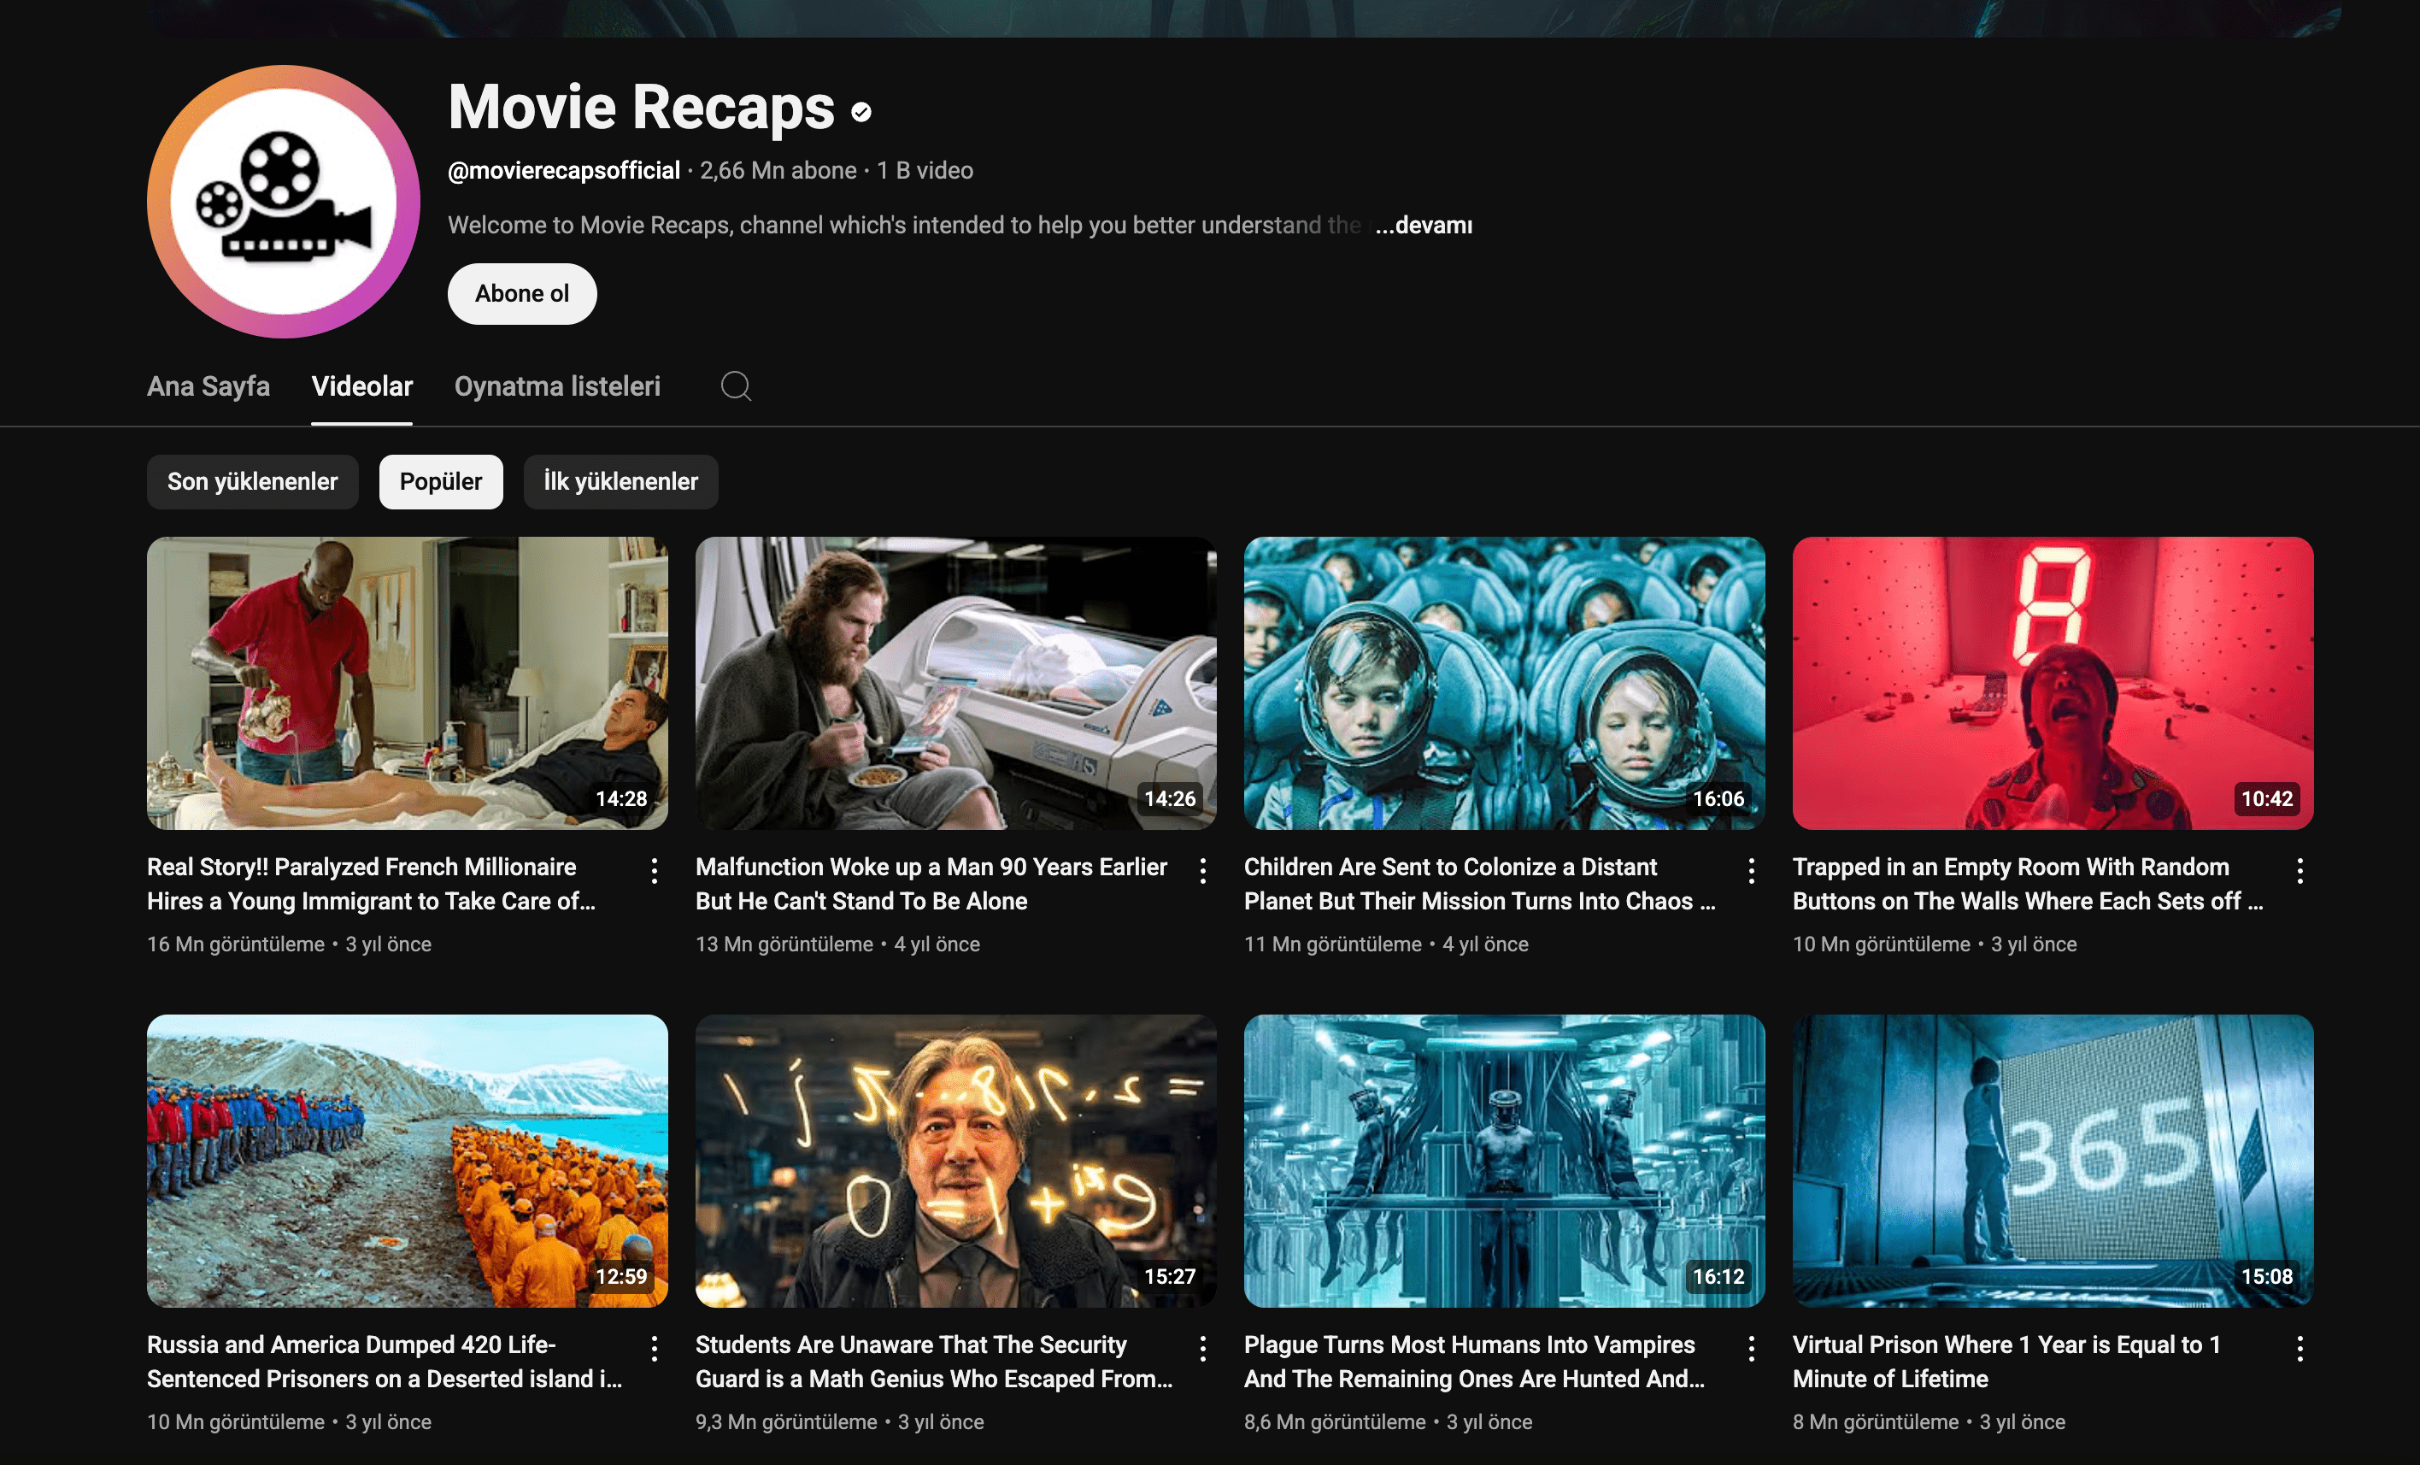Select the Videolar tab
The width and height of the screenshot is (2420, 1465).
361,386
